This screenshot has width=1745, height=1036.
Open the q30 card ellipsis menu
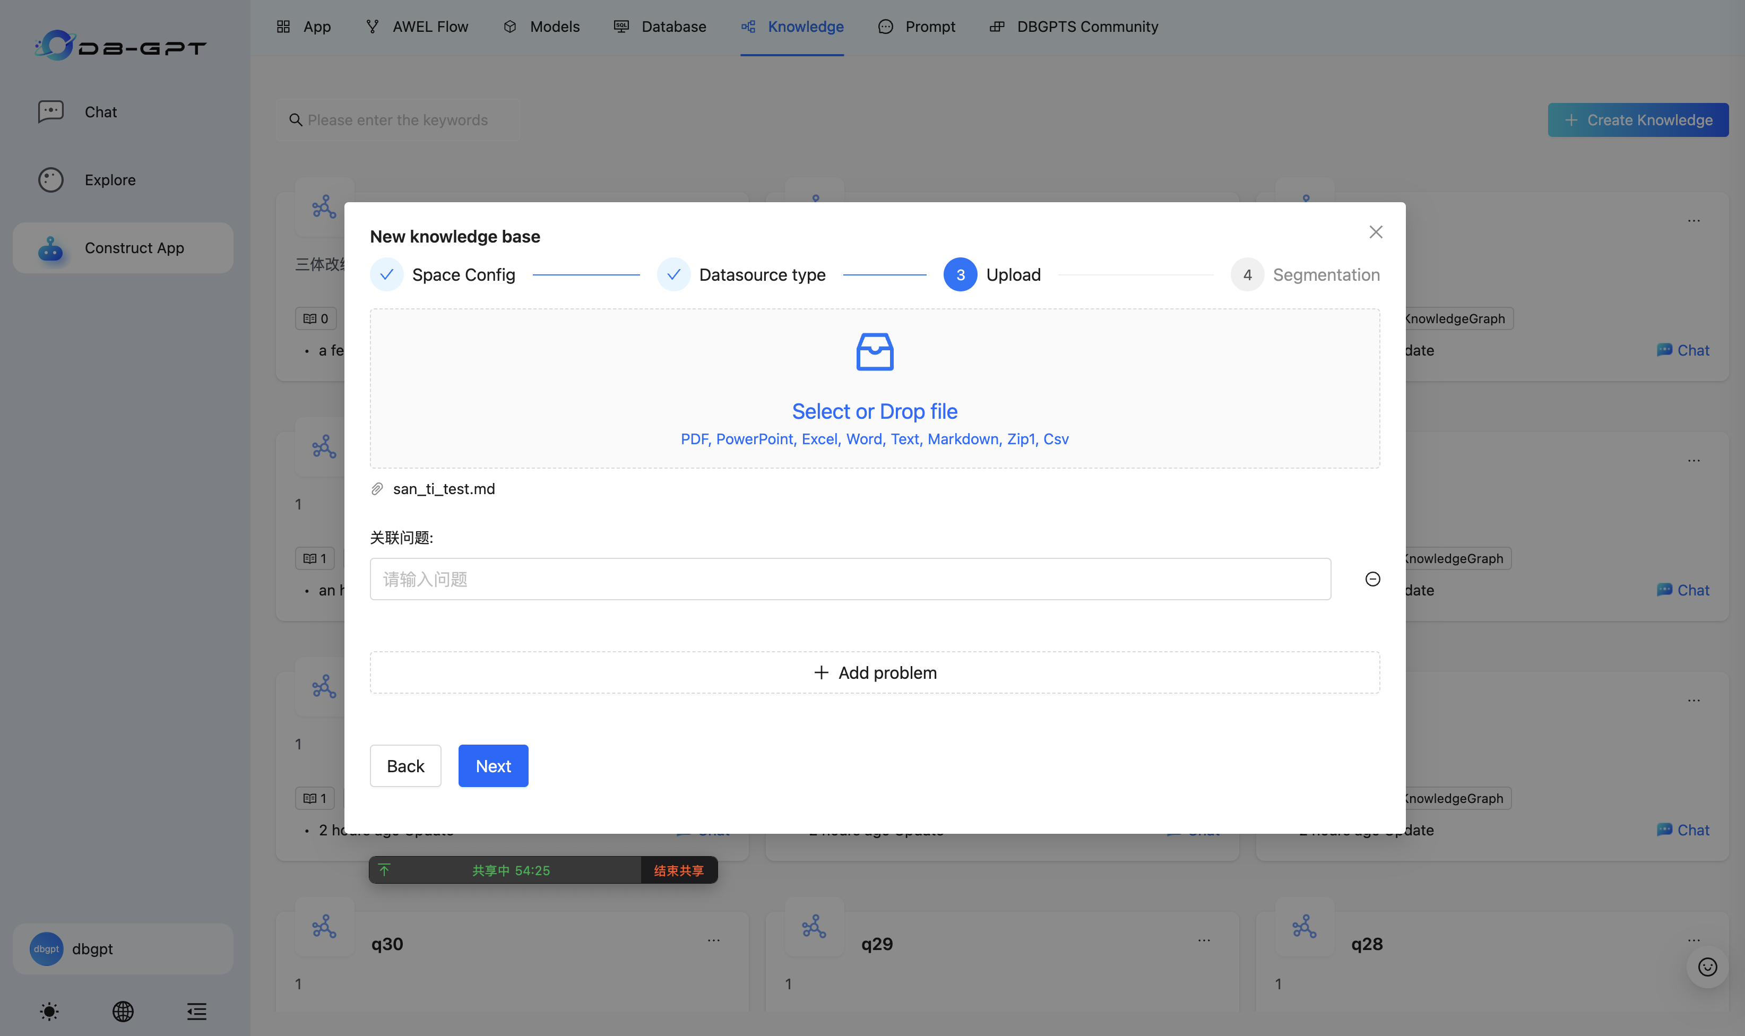point(713,940)
